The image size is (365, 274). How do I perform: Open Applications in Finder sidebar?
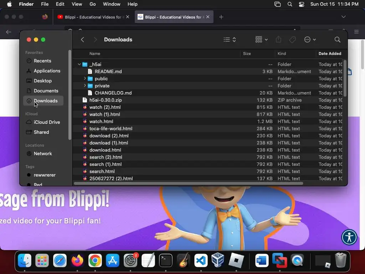pos(43,71)
